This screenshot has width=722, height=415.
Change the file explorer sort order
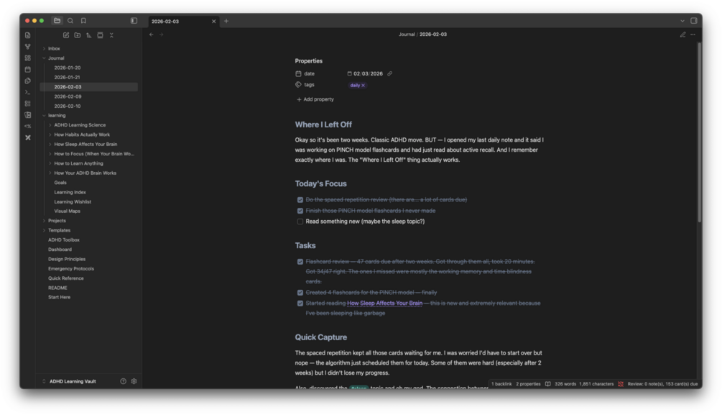(89, 35)
